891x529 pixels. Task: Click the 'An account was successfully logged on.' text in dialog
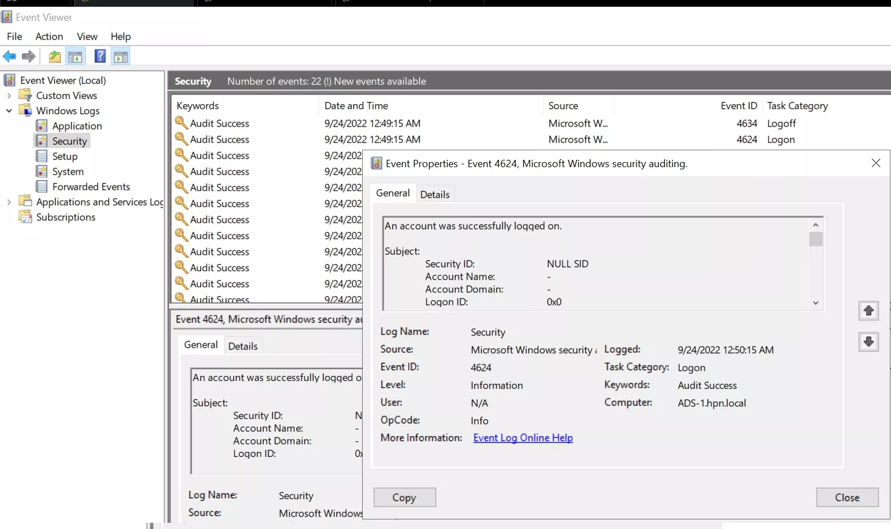pos(473,226)
